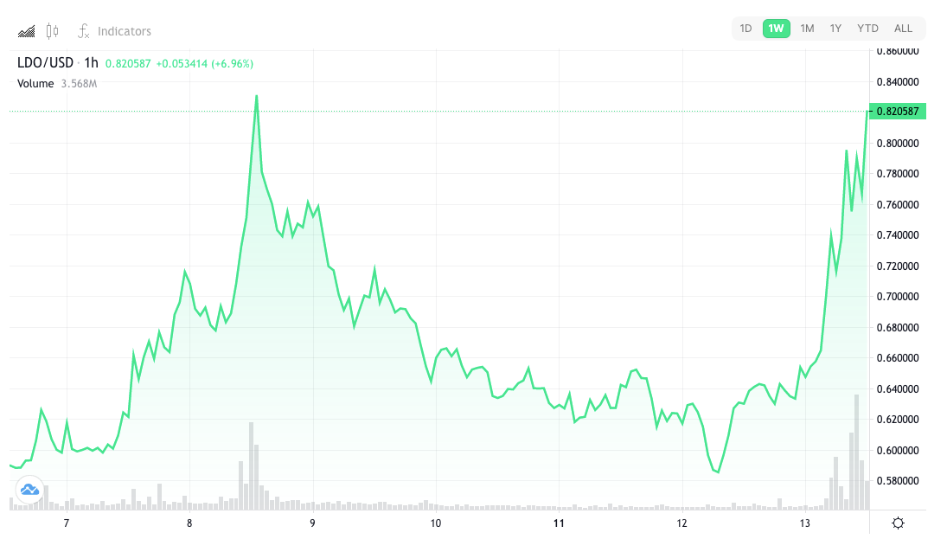This screenshot has width=947, height=552.
Task: Click the 0.820587 price in the legend
Action: pos(128,63)
